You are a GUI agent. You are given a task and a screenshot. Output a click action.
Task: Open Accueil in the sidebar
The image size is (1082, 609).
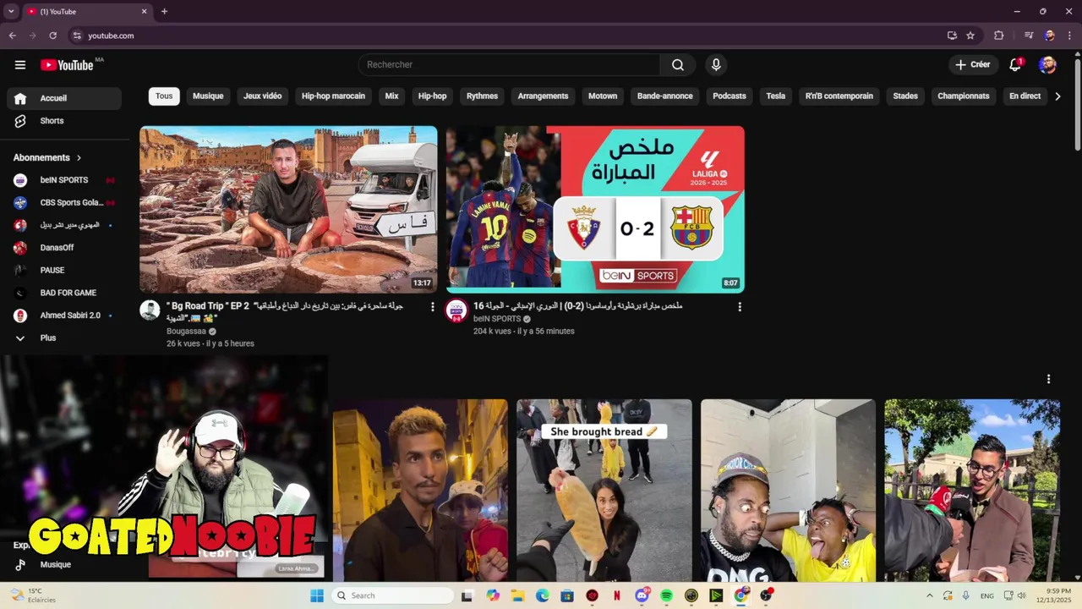coord(64,98)
